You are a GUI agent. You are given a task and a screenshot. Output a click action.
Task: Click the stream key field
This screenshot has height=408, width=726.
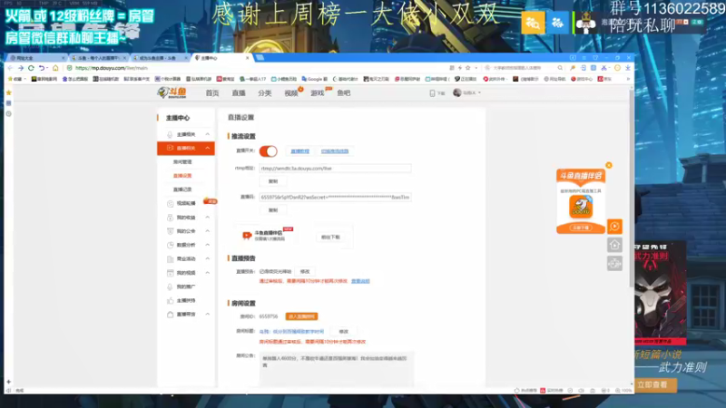point(335,197)
